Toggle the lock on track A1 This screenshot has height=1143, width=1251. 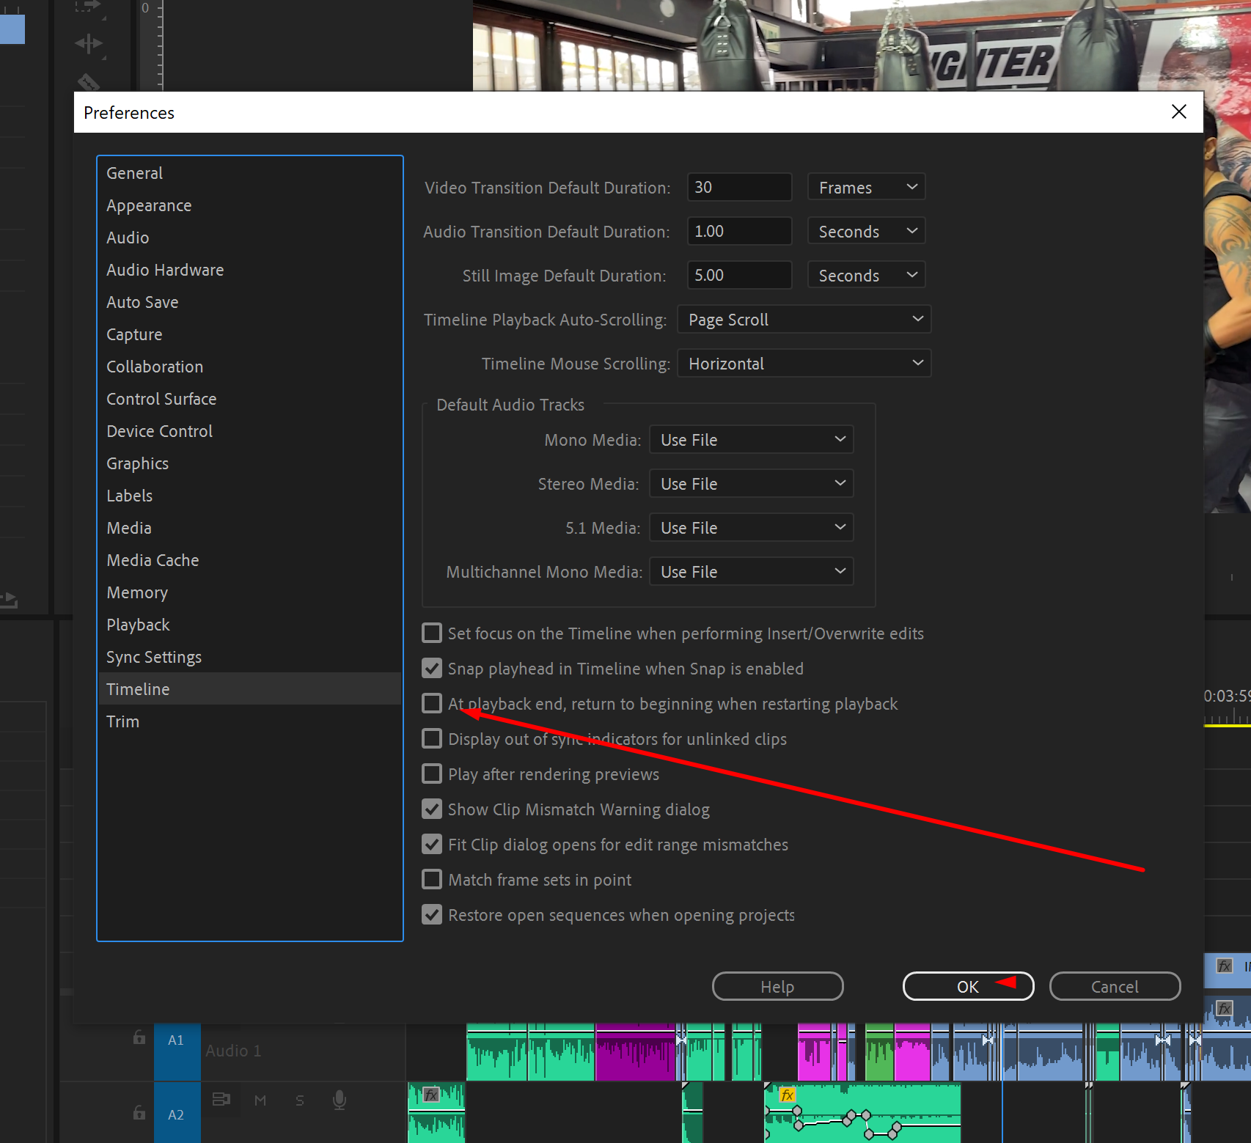tap(139, 1037)
